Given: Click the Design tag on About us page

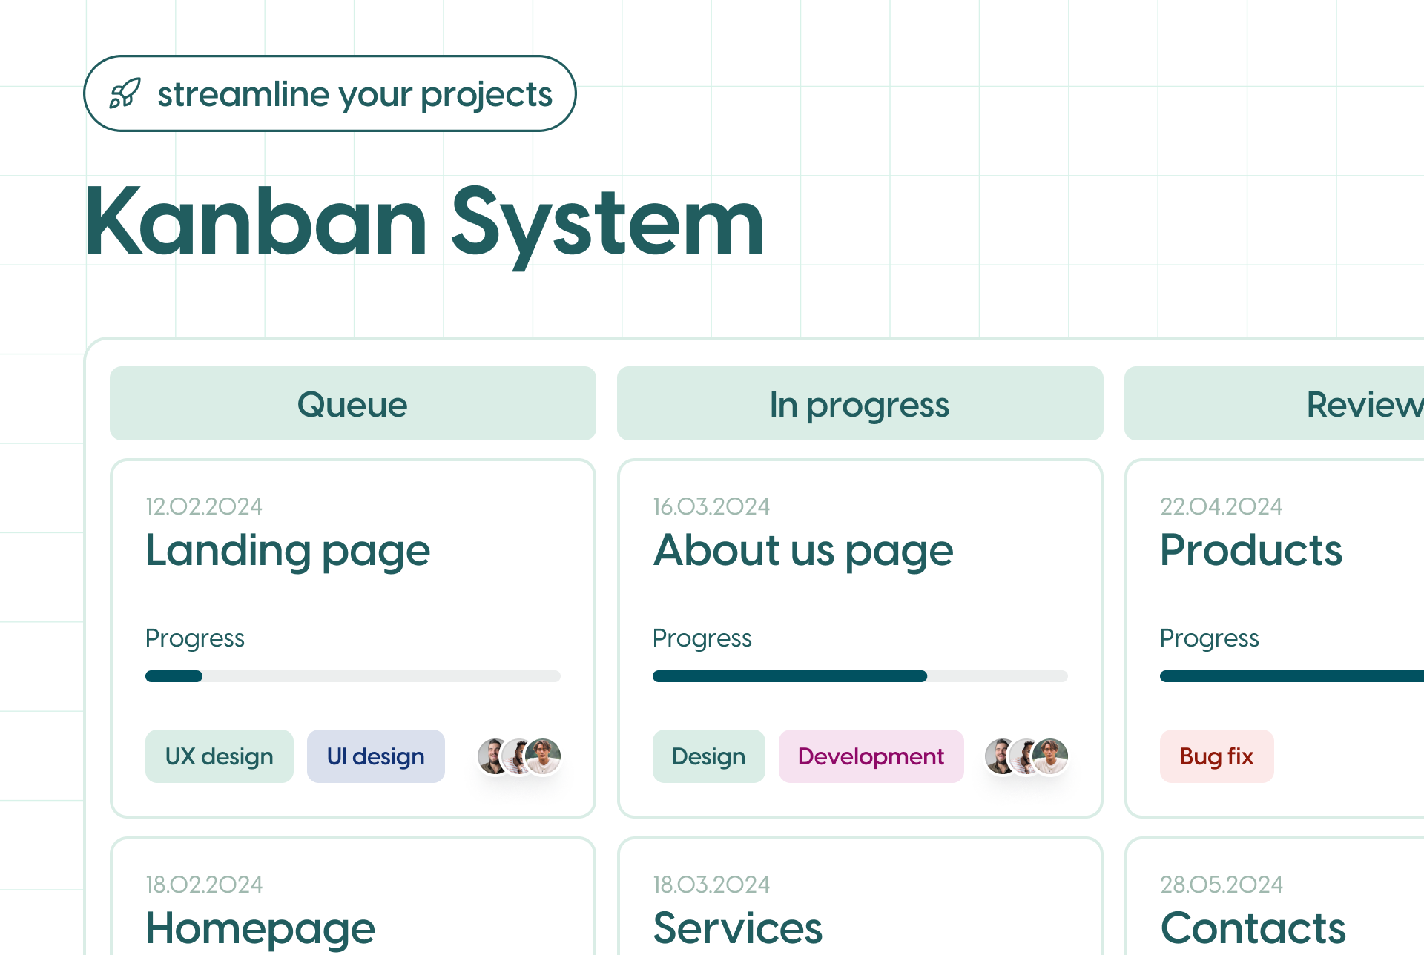Looking at the screenshot, I should [x=707, y=757].
